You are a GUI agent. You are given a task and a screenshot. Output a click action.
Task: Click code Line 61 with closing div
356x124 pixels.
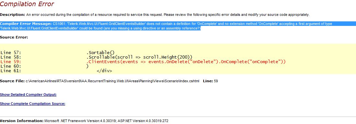click(56, 71)
